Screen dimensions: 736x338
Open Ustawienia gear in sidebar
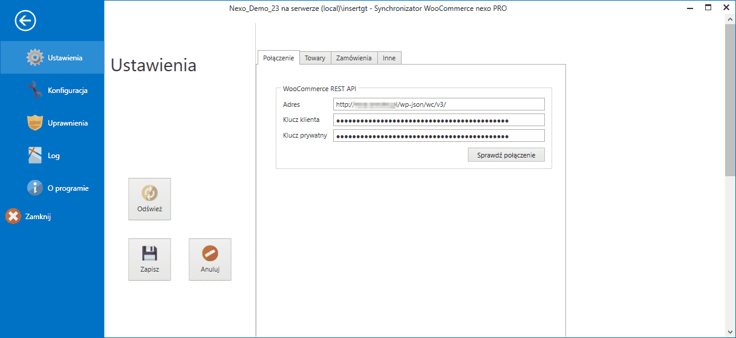36,57
